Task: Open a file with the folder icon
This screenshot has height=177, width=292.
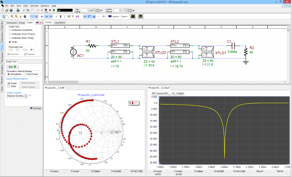Action: [x=7, y=10]
